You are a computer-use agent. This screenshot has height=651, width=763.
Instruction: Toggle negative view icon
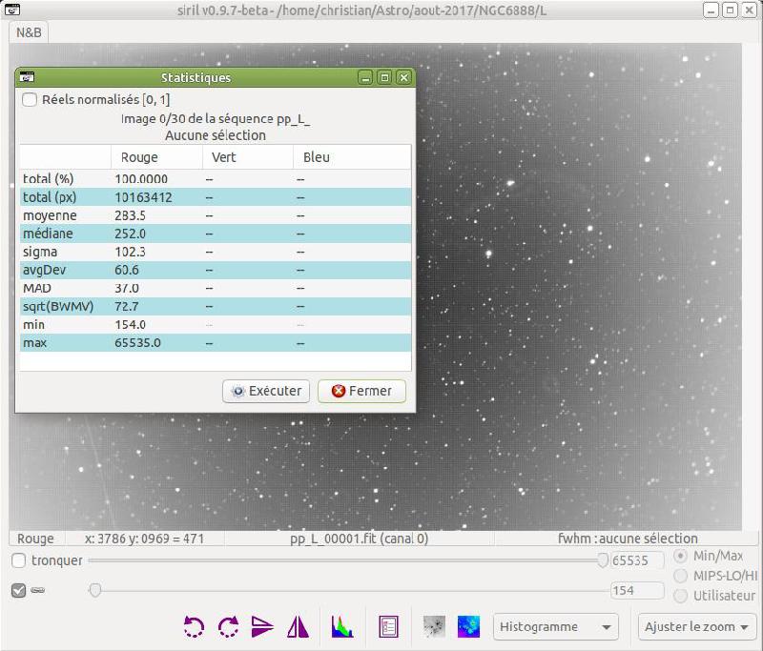(434, 626)
